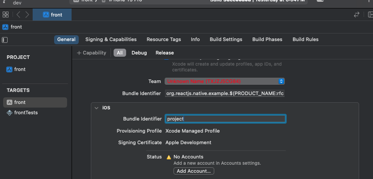Click the front breadcrumb project icon

pyautogui.click(x=5, y=27)
